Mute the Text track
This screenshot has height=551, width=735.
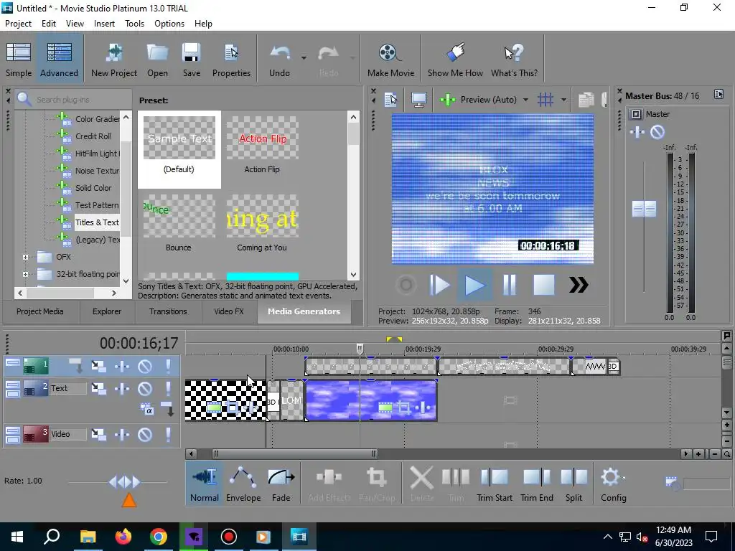pos(145,388)
